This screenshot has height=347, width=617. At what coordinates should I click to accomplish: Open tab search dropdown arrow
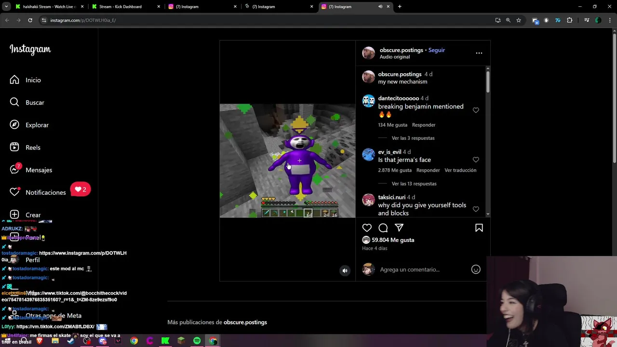pos(6,7)
